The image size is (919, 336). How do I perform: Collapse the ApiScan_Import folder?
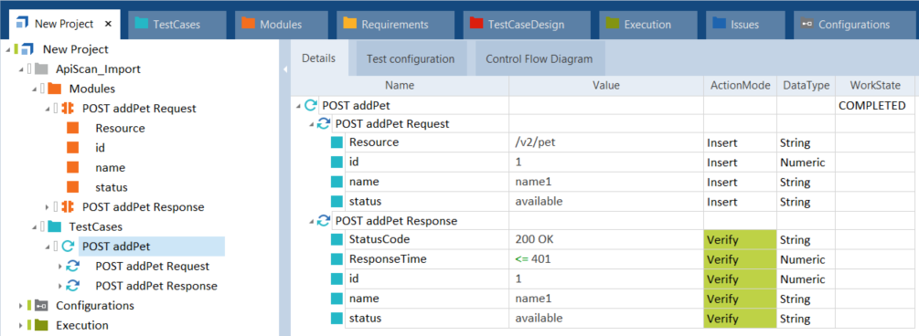pos(21,69)
